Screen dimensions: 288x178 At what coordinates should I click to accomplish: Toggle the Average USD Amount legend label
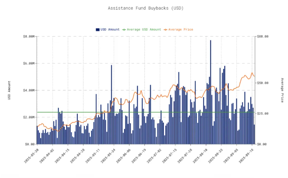pyautogui.click(x=144, y=30)
